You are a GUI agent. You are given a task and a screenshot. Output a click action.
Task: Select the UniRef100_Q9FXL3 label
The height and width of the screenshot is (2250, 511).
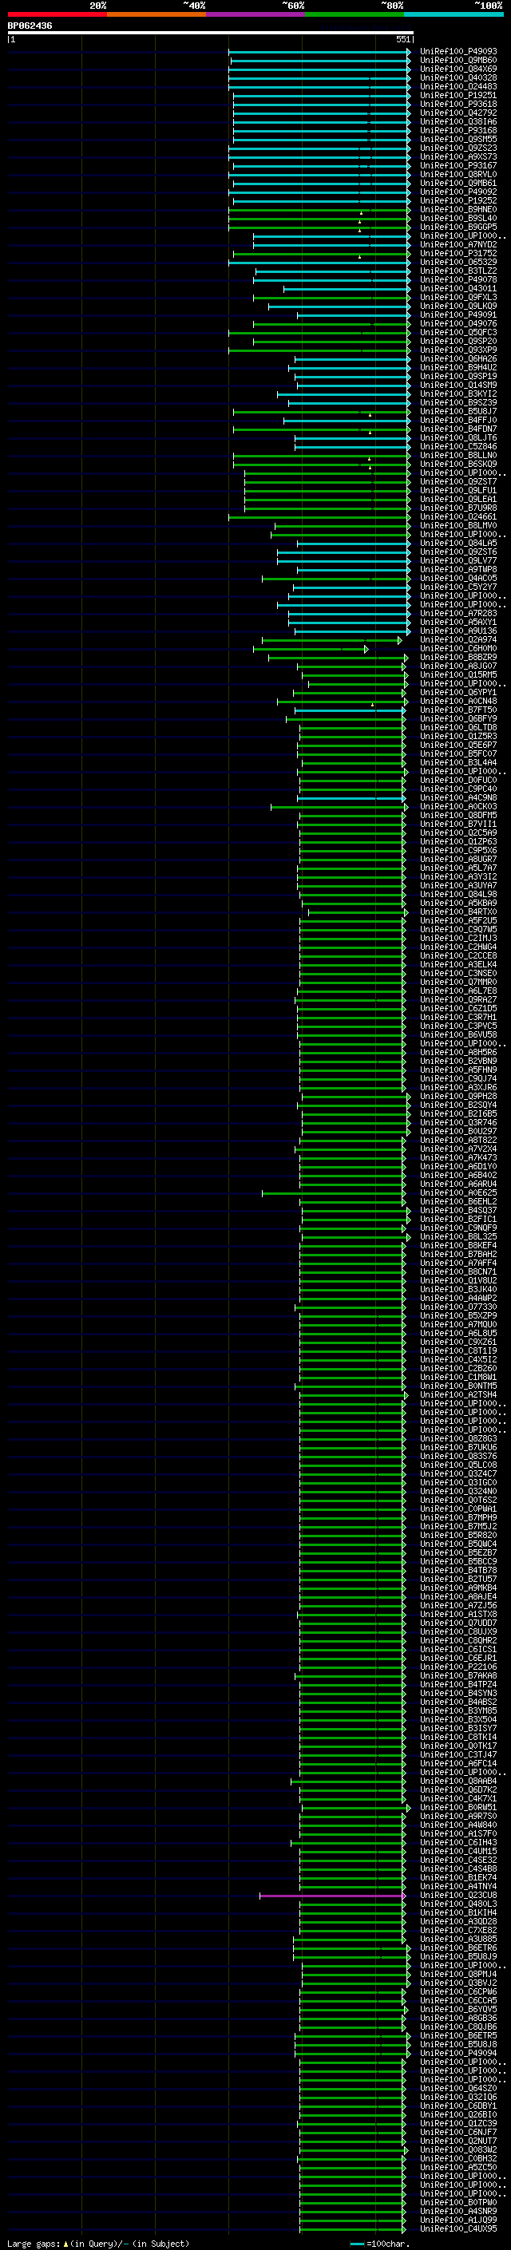click(458, 298)
